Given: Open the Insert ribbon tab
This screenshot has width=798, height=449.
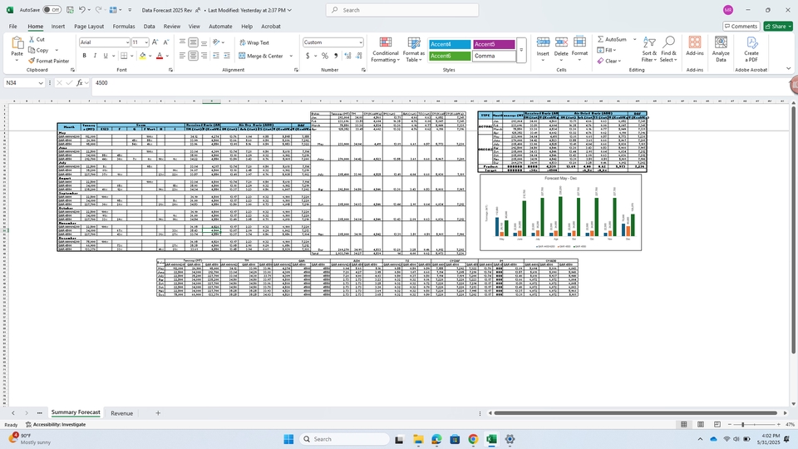Looking at the screenshot, I should [x=58, y=27].
